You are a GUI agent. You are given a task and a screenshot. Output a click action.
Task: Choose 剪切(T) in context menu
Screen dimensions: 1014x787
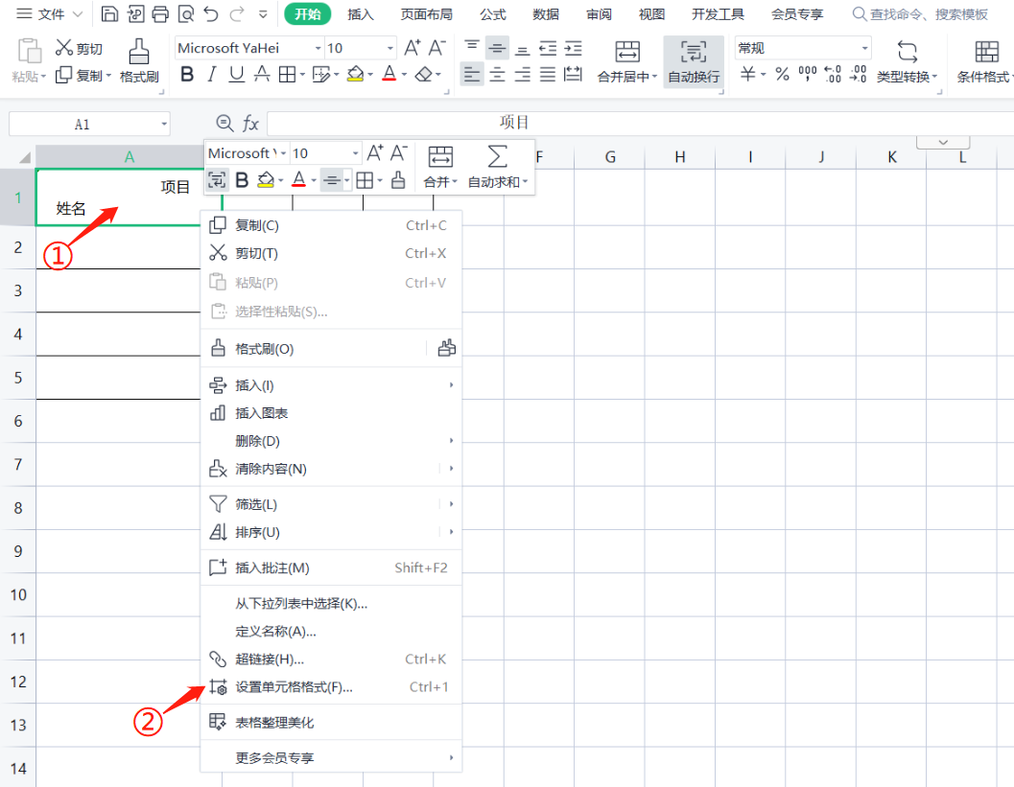coord(331,253)
